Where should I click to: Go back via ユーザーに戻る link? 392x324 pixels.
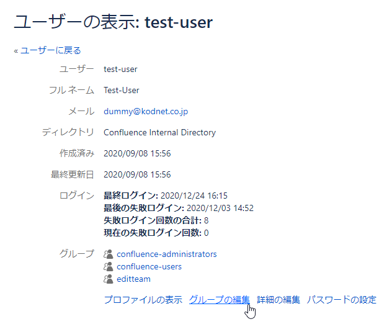coord(50,50)
